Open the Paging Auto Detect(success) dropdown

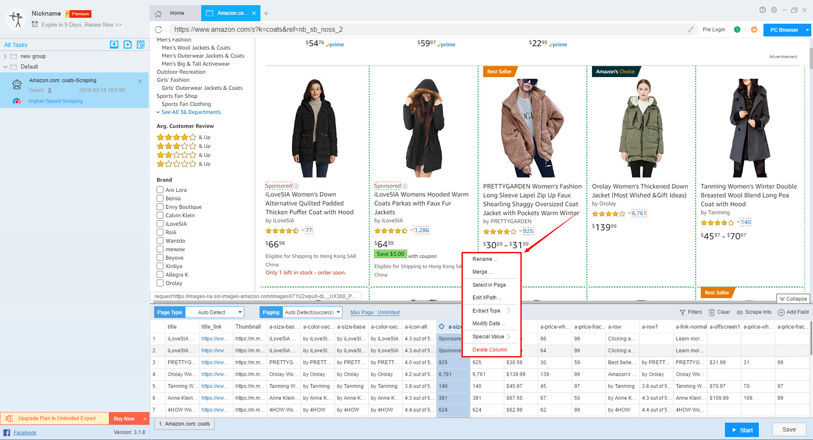point(312,313)
